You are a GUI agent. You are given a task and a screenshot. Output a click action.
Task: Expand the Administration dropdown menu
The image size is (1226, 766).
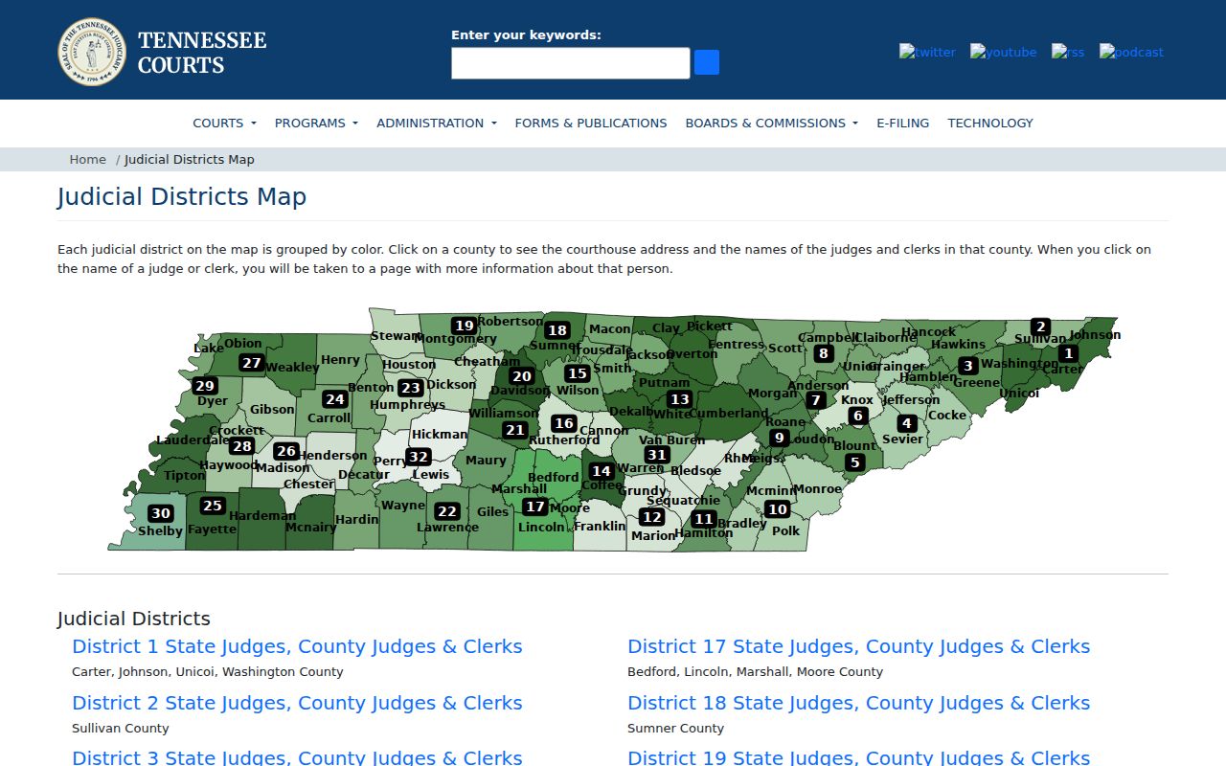point(437,123)
